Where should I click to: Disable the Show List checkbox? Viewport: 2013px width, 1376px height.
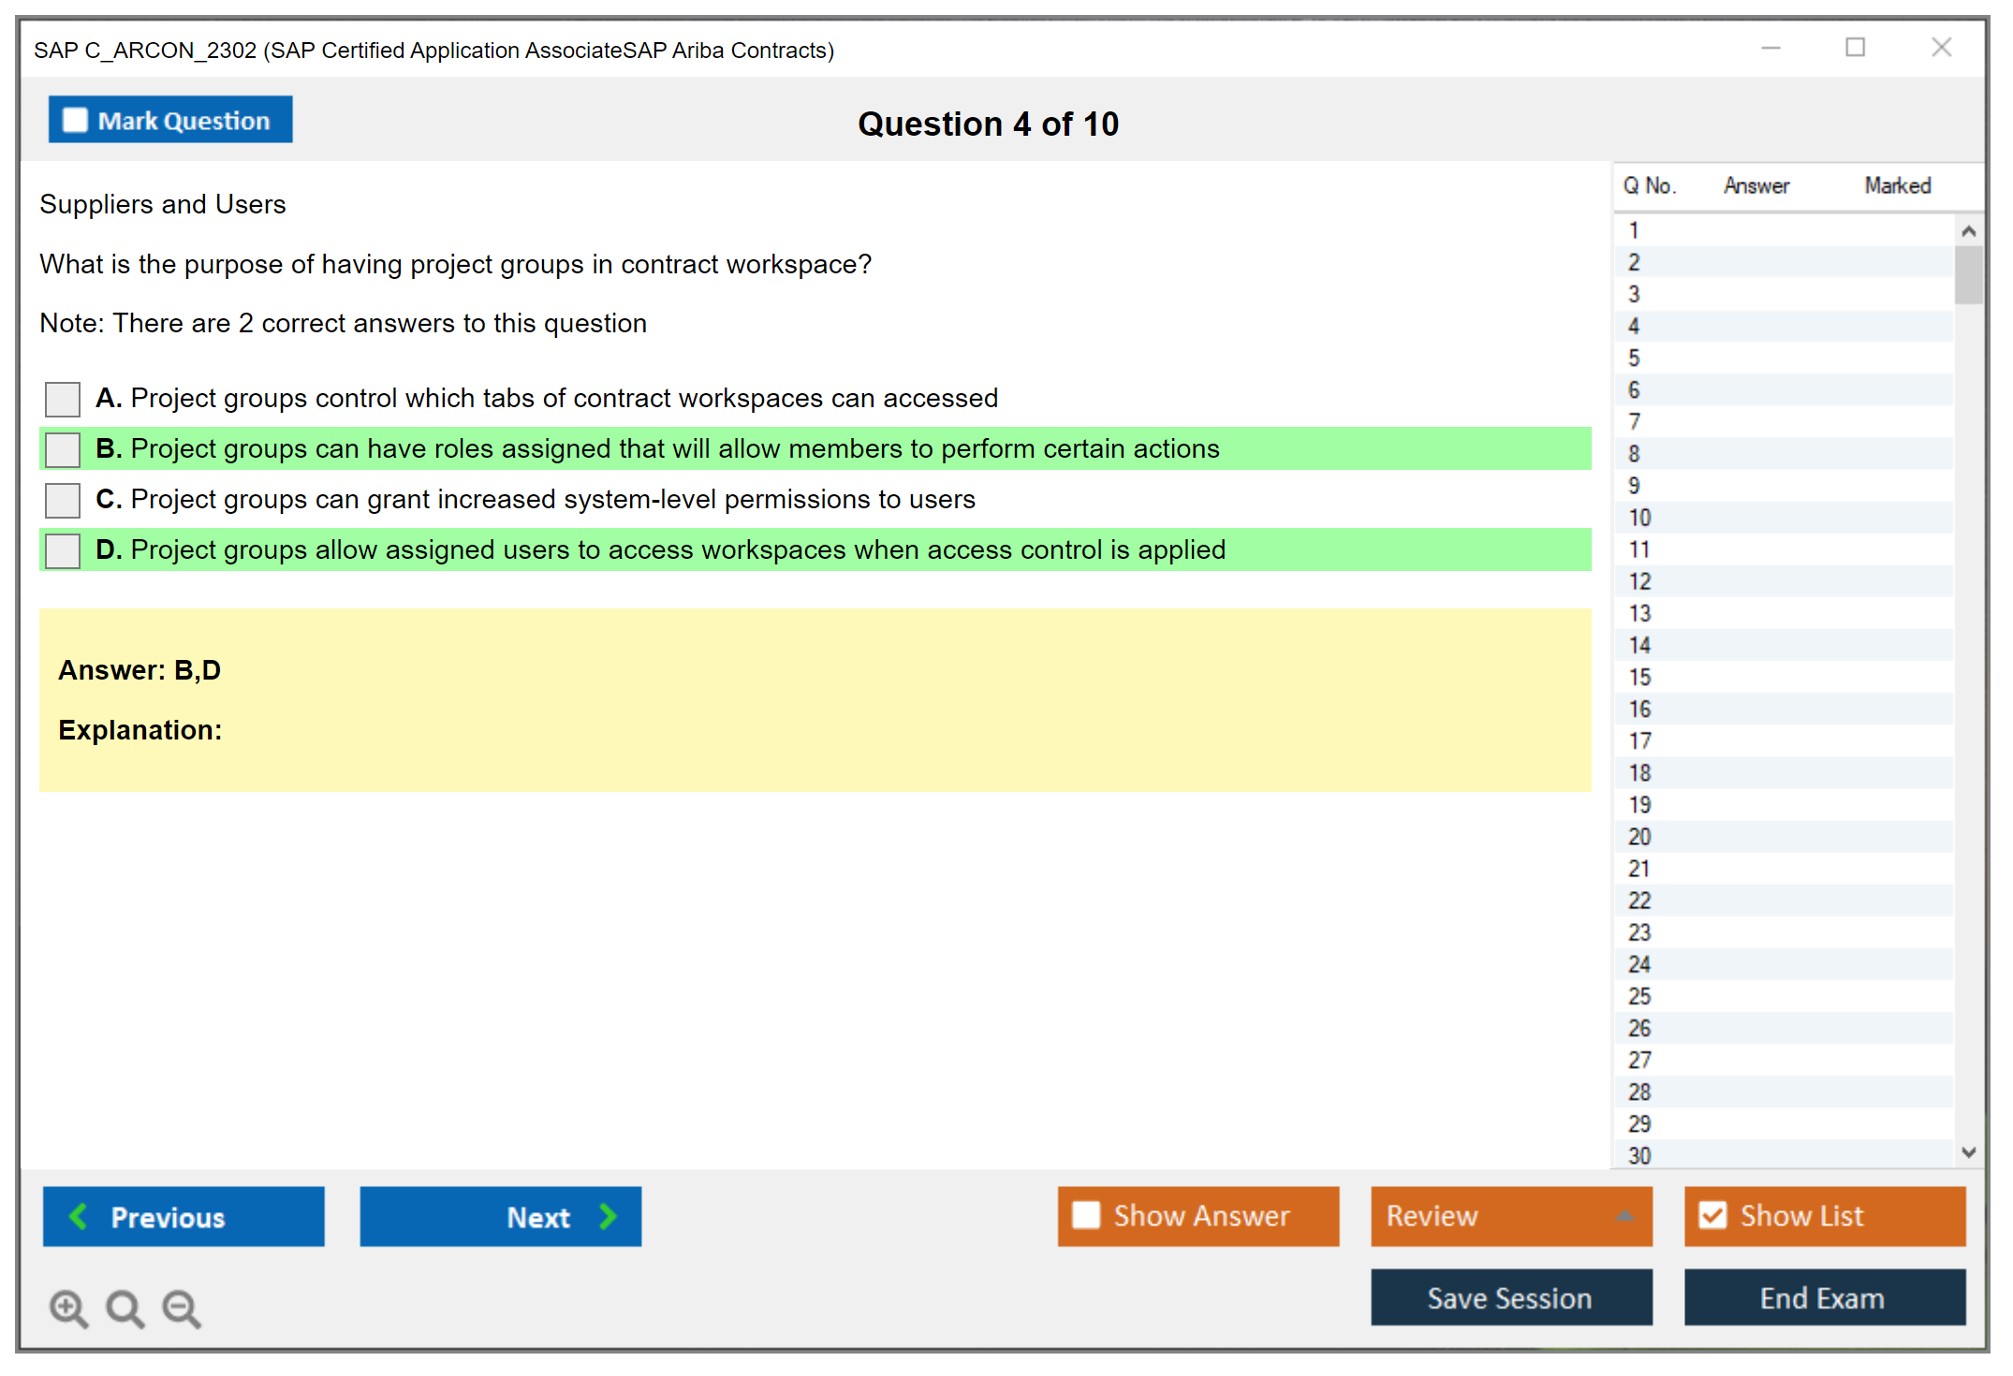click(1712, 1215)
